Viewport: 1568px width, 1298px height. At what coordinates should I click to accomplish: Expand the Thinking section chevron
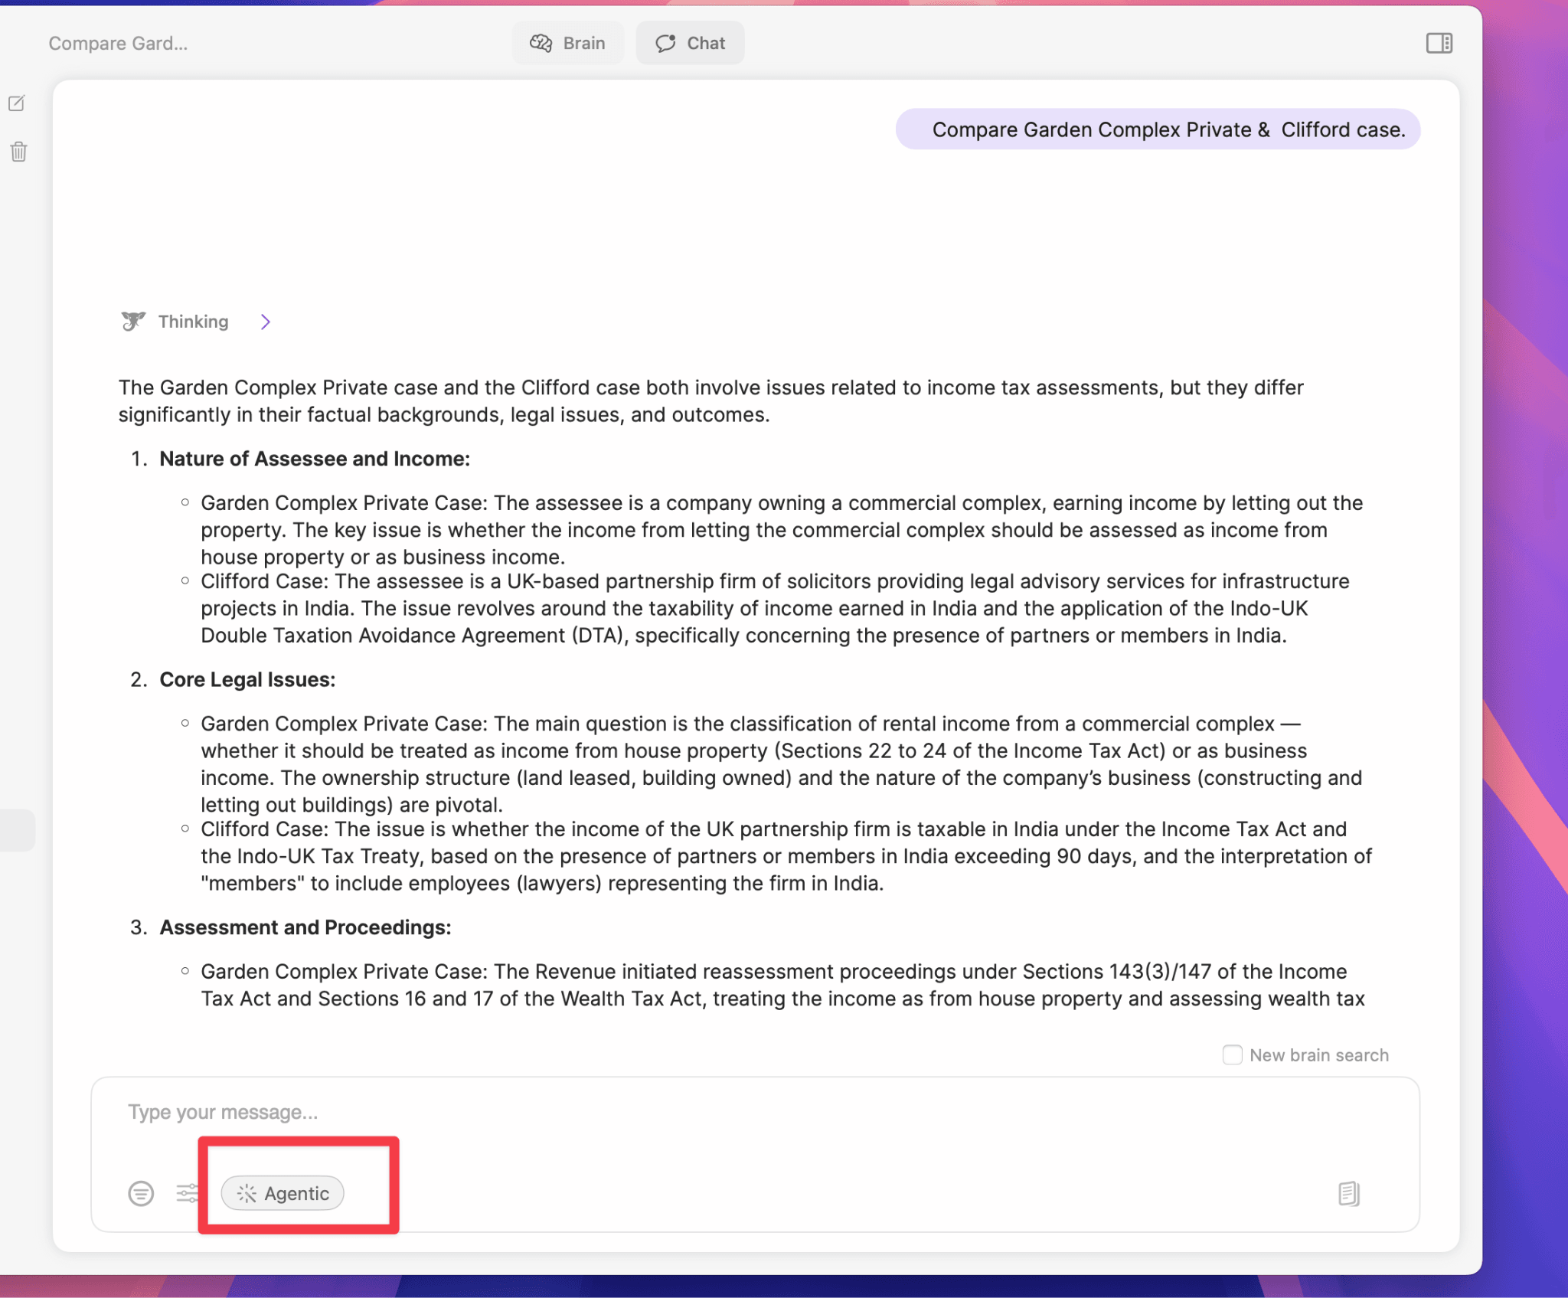265,322
